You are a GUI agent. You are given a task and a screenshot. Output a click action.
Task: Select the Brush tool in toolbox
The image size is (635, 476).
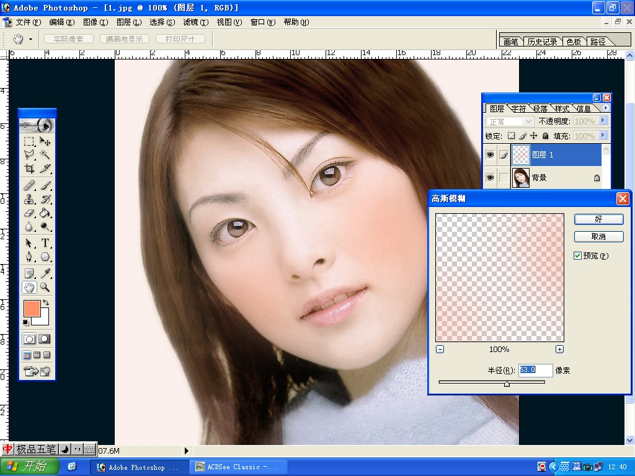tap(45, 185)
